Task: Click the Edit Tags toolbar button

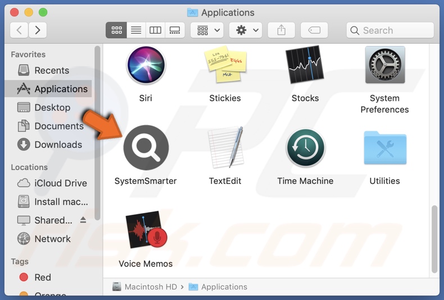Action: [314, 30]
